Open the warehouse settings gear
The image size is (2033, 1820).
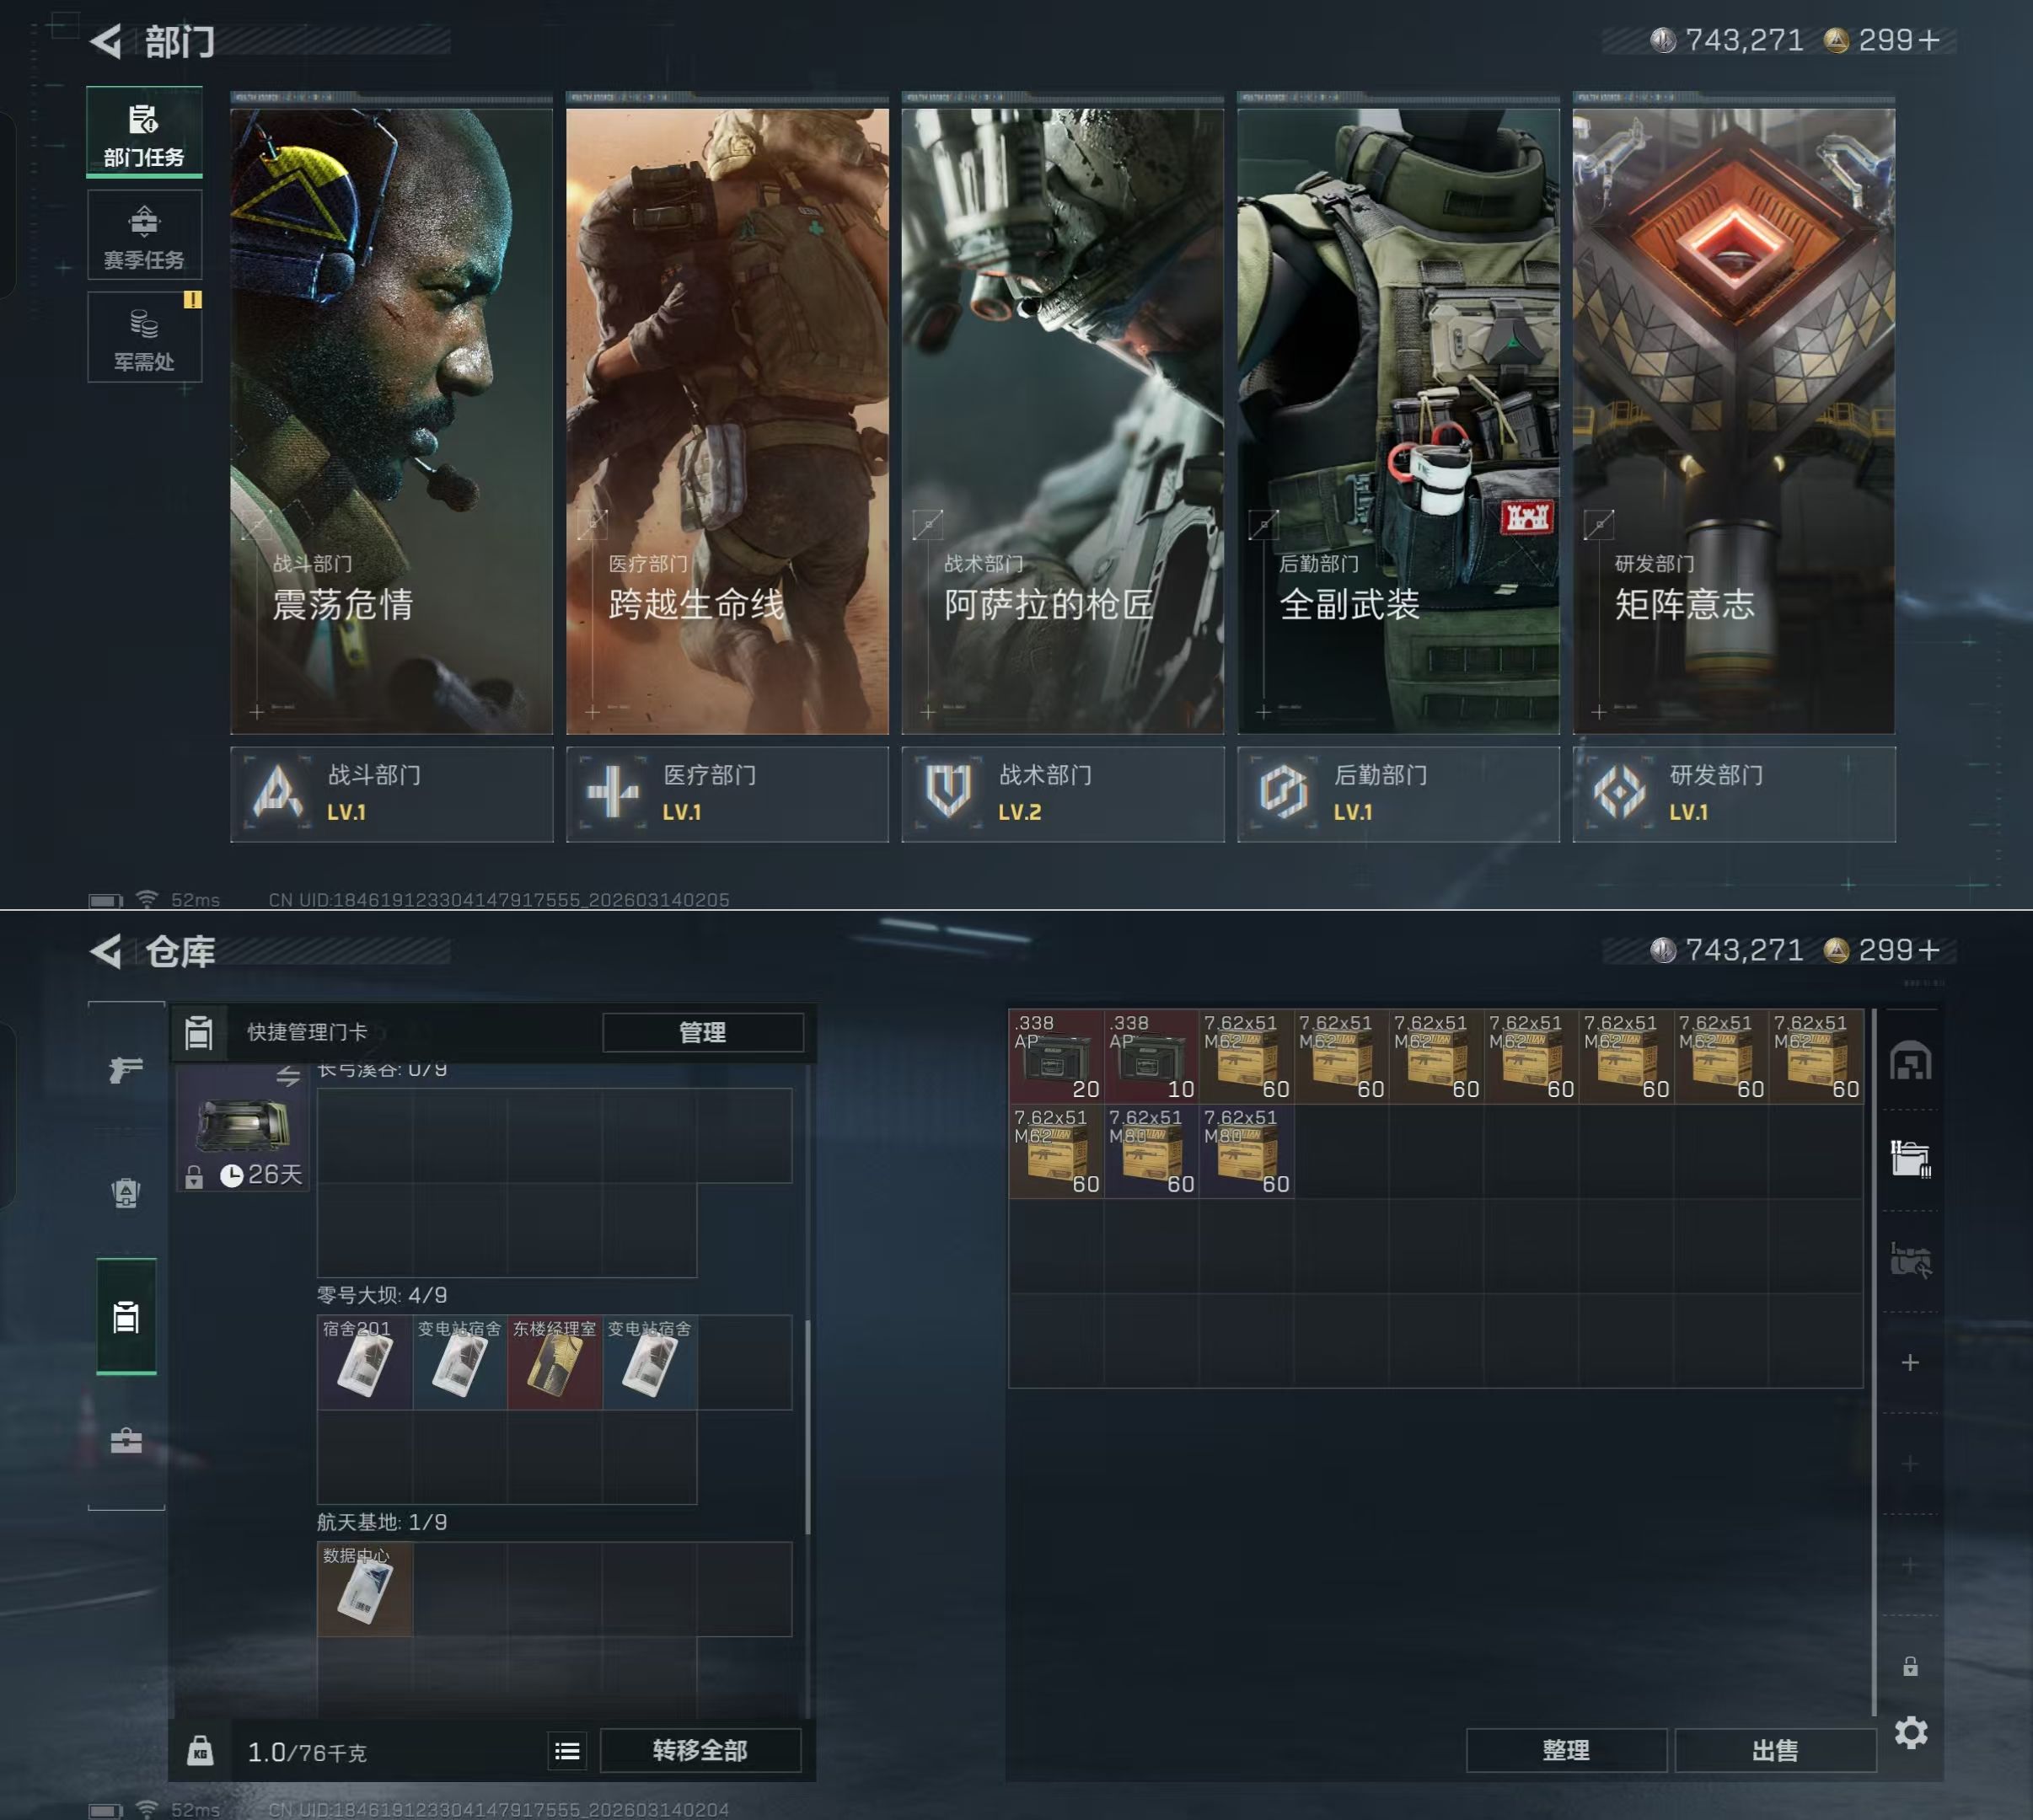coord(1911,1732)
